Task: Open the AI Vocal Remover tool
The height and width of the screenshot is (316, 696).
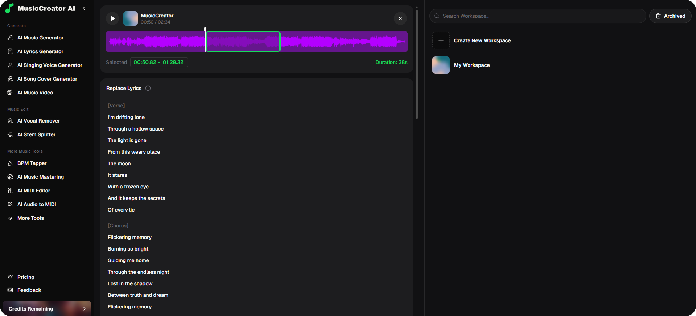Action: pos(38,121)
